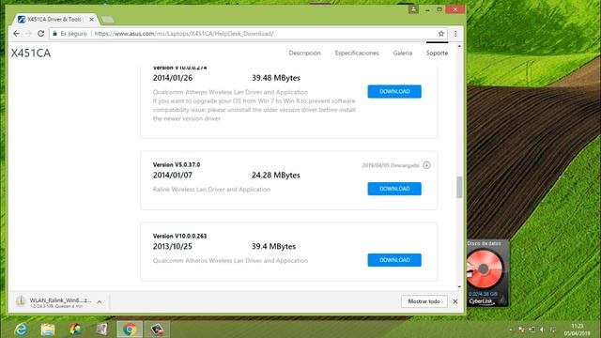
Task: Open a new browser tab
Action: pos(108,20)
